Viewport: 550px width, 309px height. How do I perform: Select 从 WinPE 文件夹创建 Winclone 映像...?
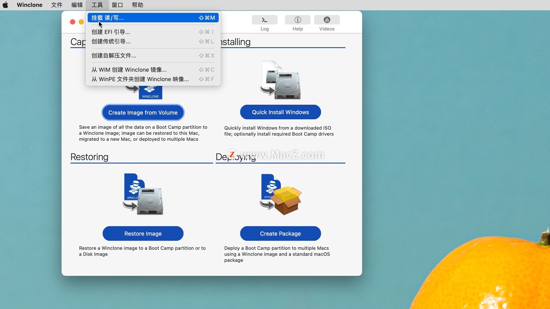point(153,79)
